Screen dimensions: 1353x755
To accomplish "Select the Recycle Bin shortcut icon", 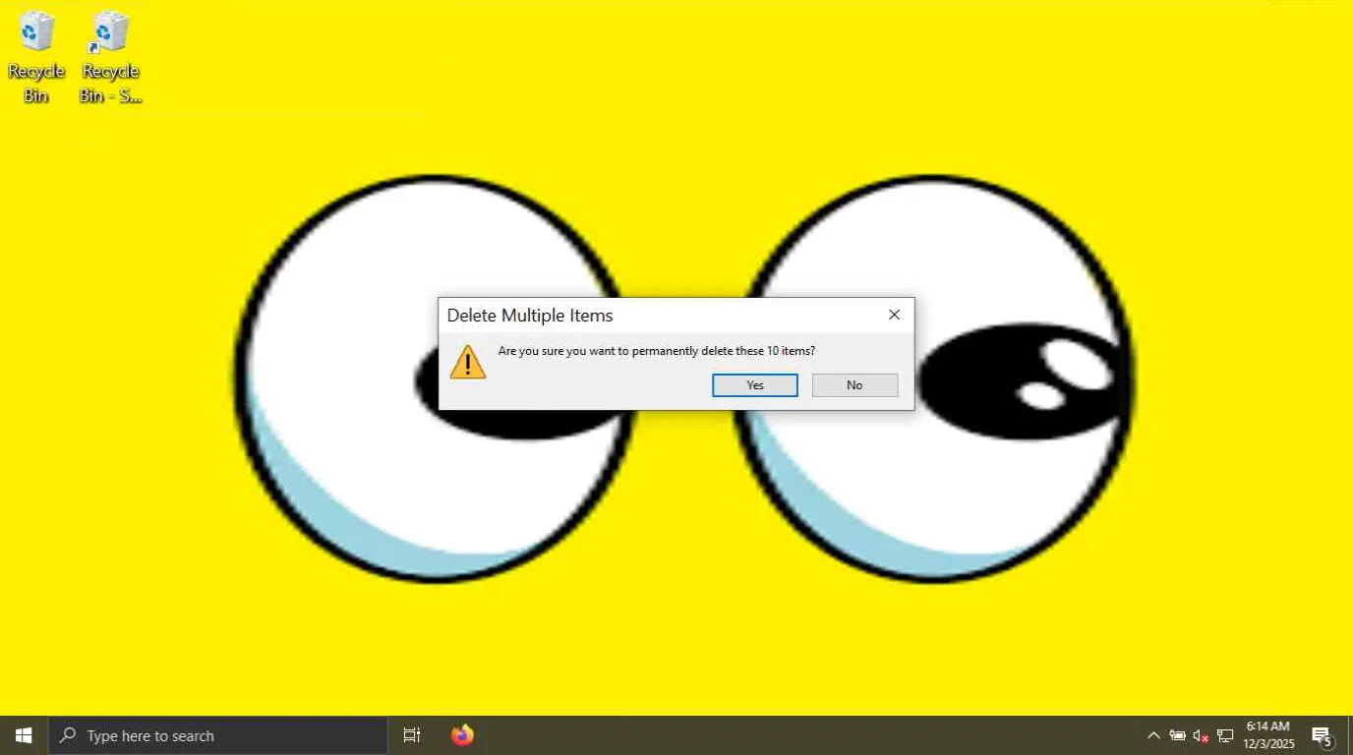I will (110, 57).
